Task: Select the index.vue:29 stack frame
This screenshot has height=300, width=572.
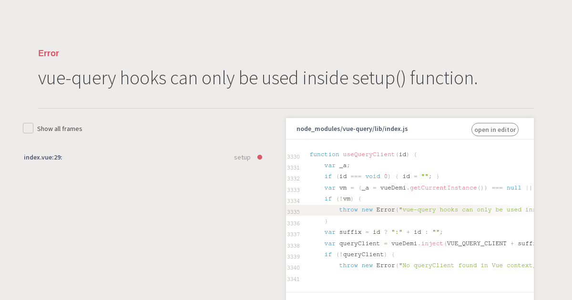Action: click(x=43, y=157)
